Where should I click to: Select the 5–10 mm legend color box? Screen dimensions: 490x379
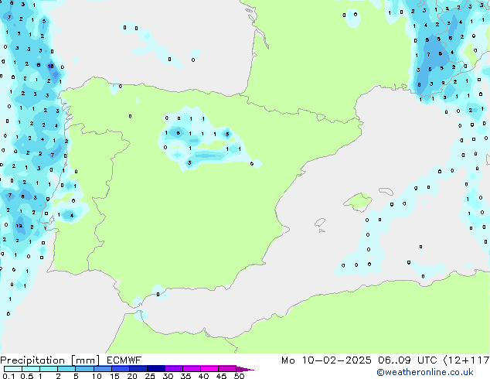tap(84, 369)
